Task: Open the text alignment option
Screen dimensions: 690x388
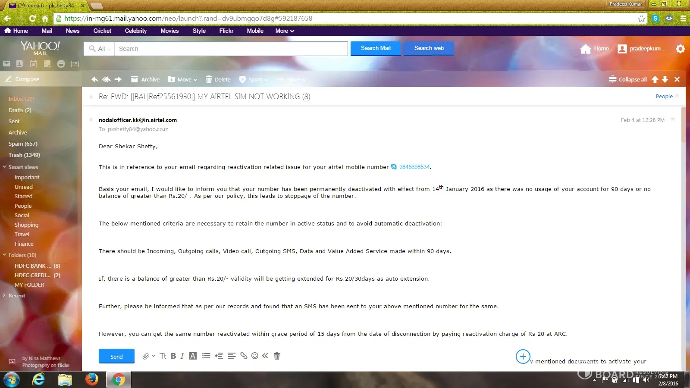Action: click(232, 356)
